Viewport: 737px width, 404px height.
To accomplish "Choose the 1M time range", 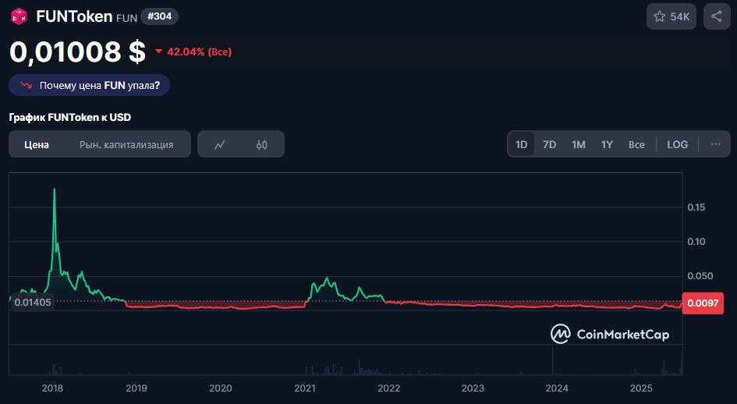I will 579,144.
